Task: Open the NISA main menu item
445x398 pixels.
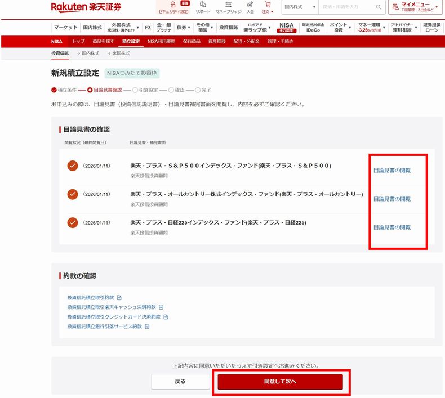Action: click(286, 28)
